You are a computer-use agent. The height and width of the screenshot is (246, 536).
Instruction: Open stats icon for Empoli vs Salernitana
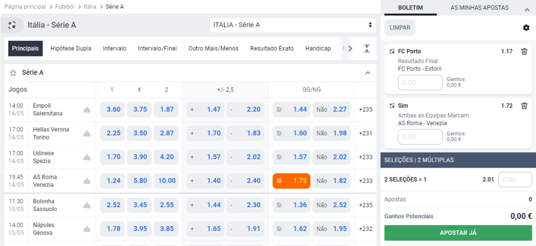[87, 110]
